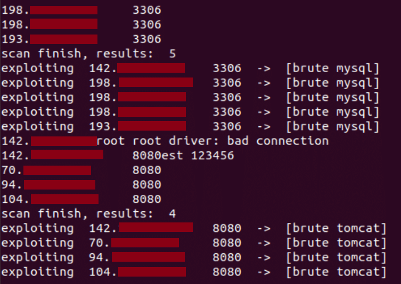
Task: Click '[brute mysql]' on the exploiting 142 line
Action: click(332, 68)
